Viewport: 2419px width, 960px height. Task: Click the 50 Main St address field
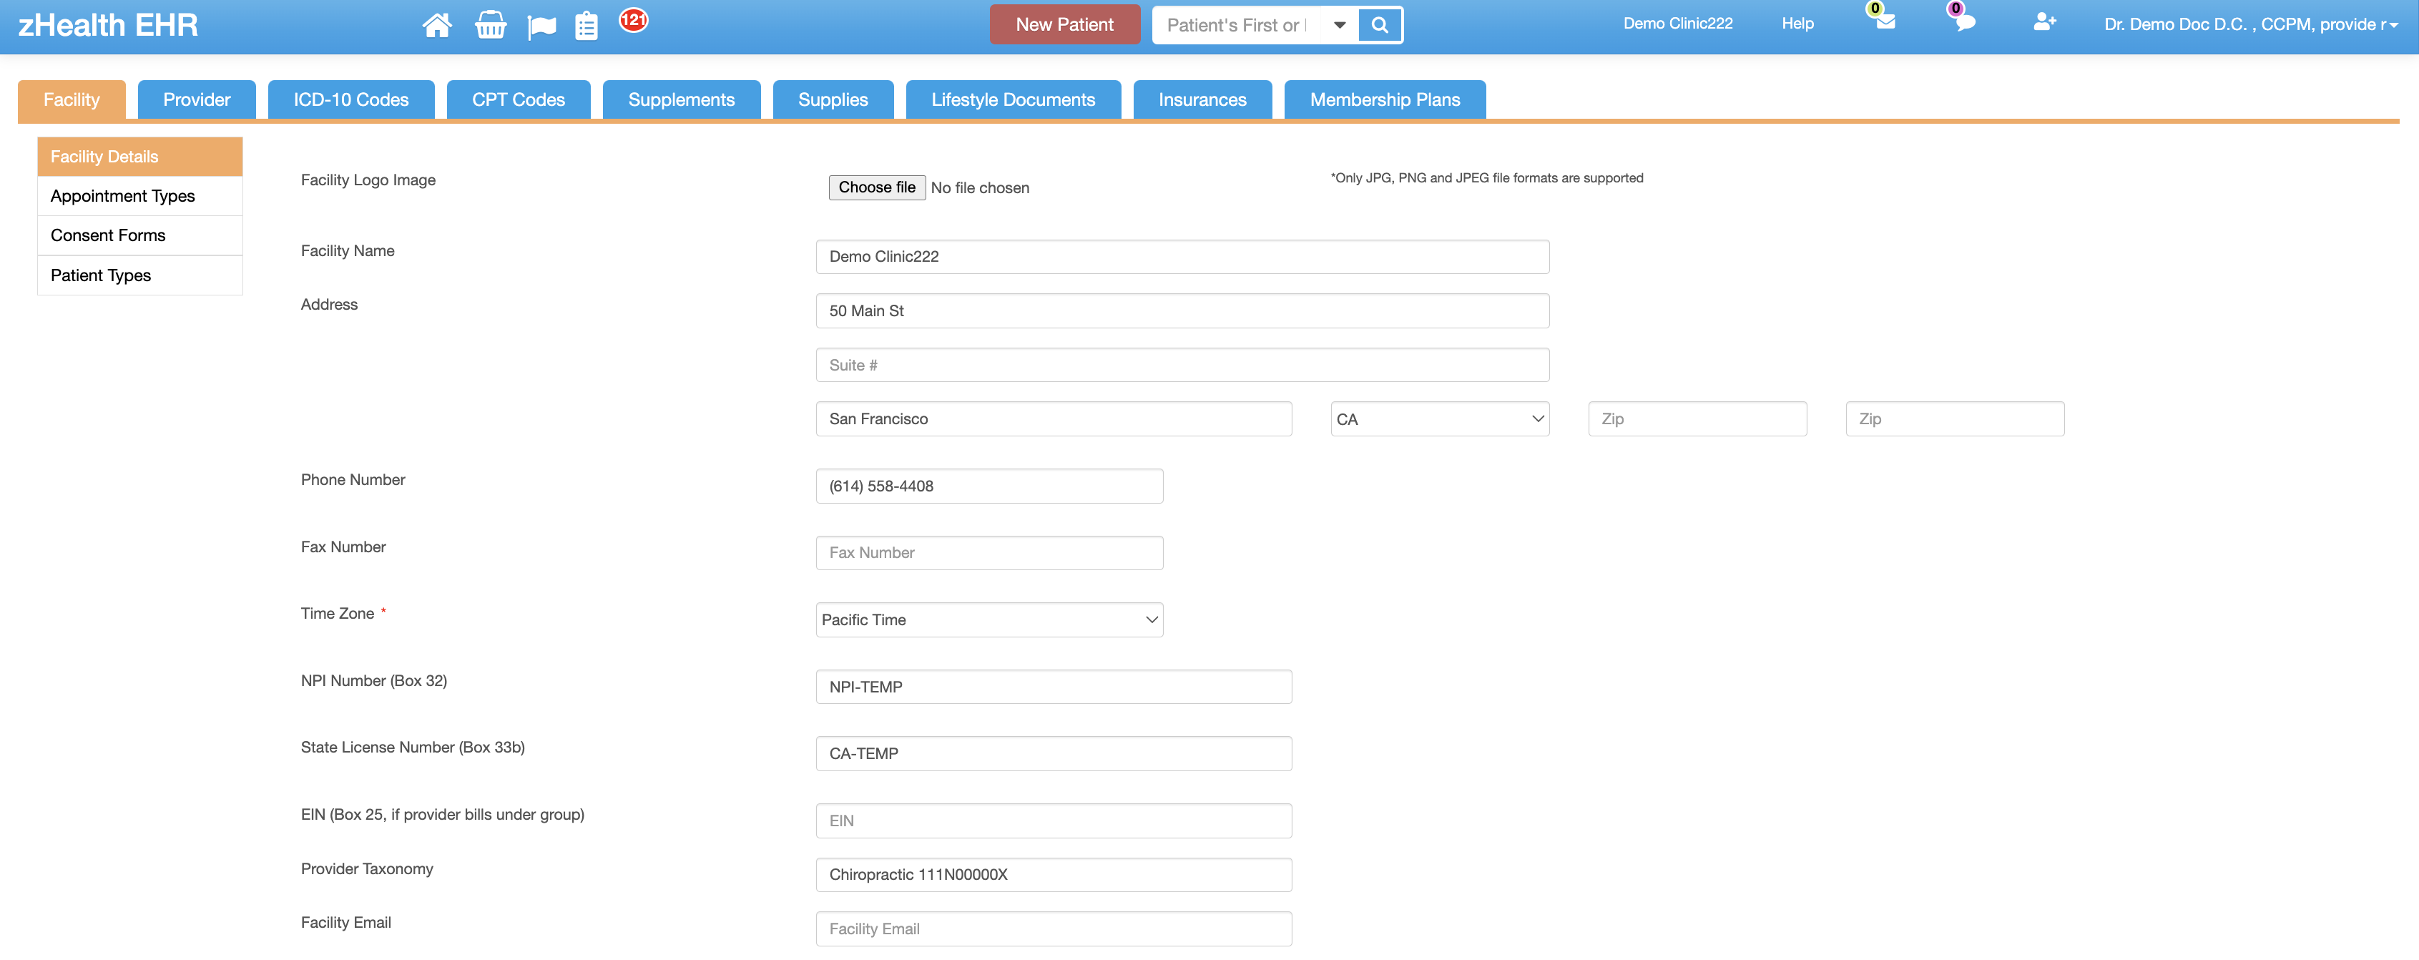pyautogui.click(x=1182, y=311)
